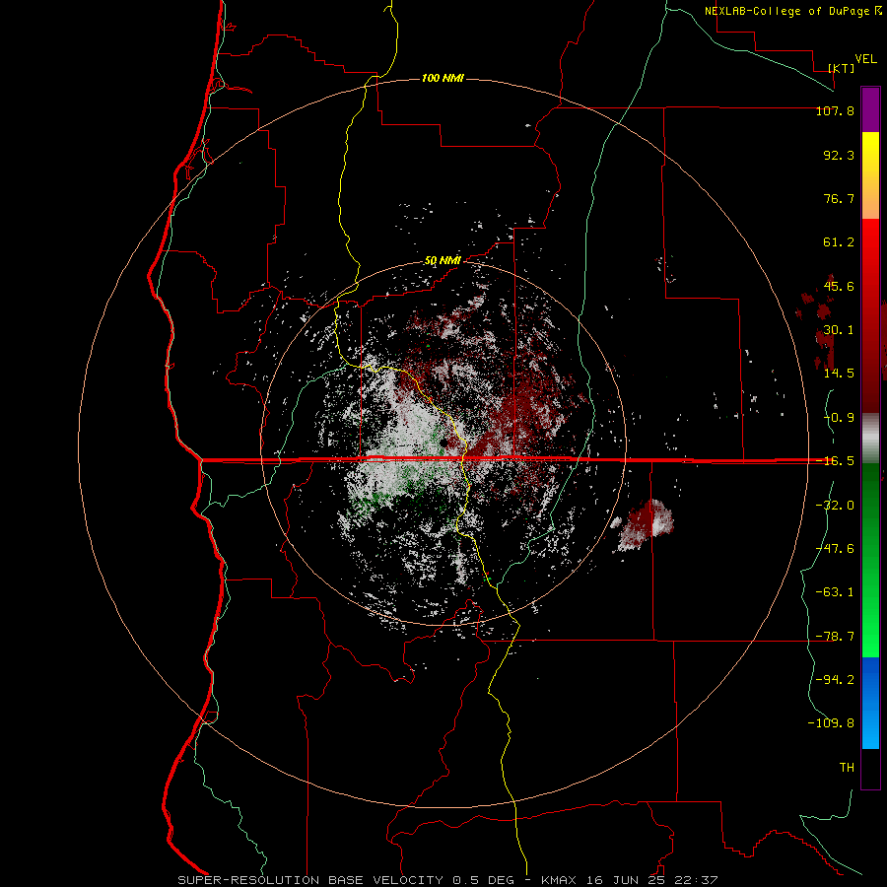Screen dimensions: 887x887
Task: Select the 30.1 scale value
Action: 839,330
